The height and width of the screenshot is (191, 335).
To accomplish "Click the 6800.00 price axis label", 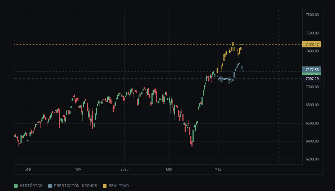I will tap(312, 105).
